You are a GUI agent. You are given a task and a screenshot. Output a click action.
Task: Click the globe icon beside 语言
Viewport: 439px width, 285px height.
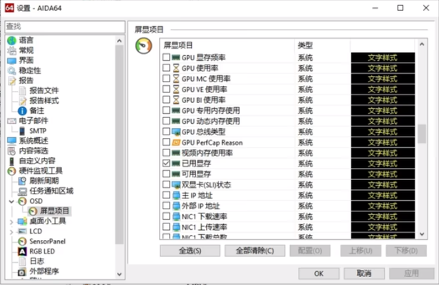click(x=12, y=41)
